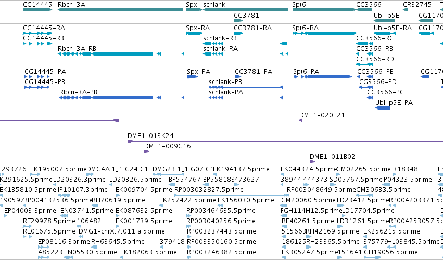The image size is (443, 260).
Task: Select the Spt6-PA CDS glyph
Action: (323, 77)
